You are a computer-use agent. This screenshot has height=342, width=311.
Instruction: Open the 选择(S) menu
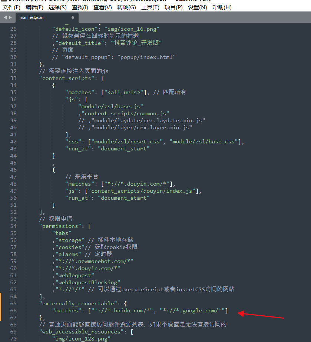pyautogui.click(x=57, y=7)
